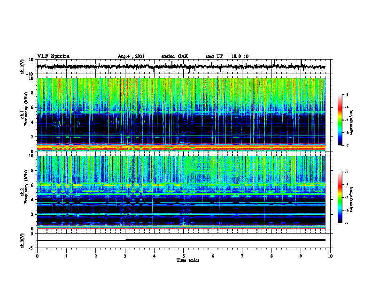This screenshot has width=372, height=287.
Task: Click the ch.2 spectrogram color scale bar
Action: coord(340,197)
